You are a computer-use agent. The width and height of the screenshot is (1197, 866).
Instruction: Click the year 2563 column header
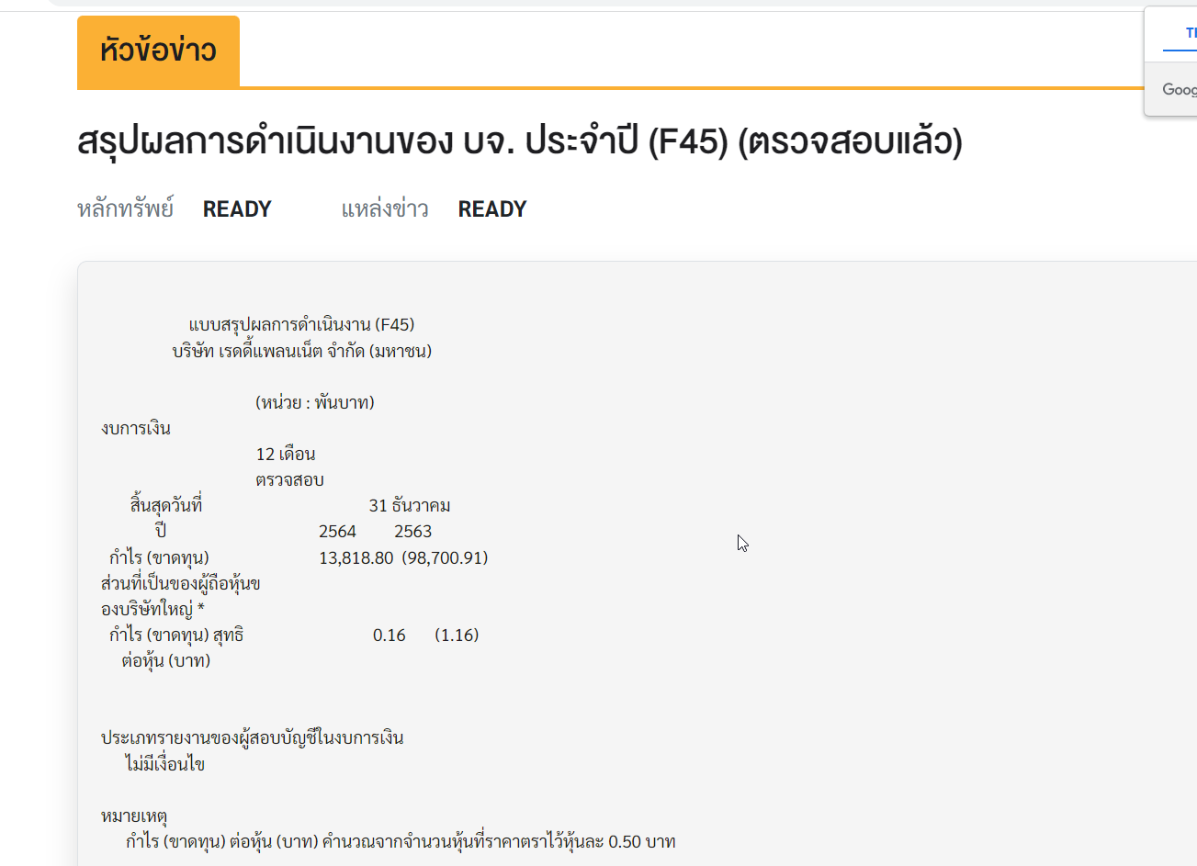pyautogui.click(x=412, y=532)
